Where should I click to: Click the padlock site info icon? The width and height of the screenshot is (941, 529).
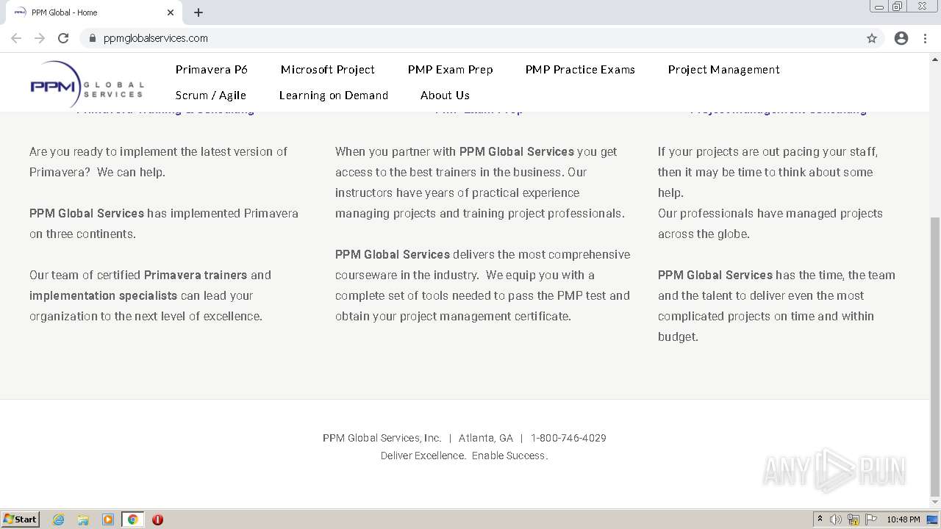coord(93,38)
